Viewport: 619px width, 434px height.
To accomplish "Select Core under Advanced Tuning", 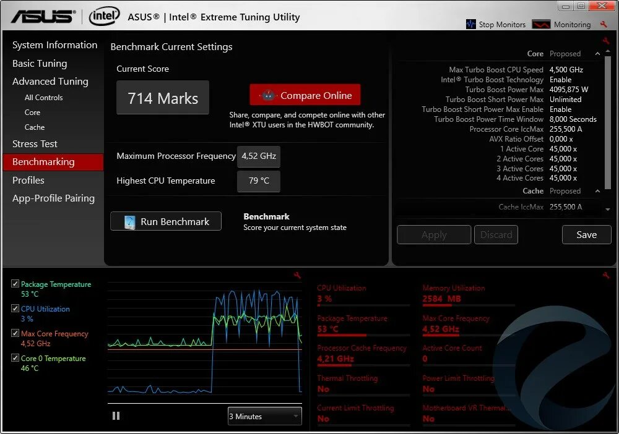I will pos(32,113).
